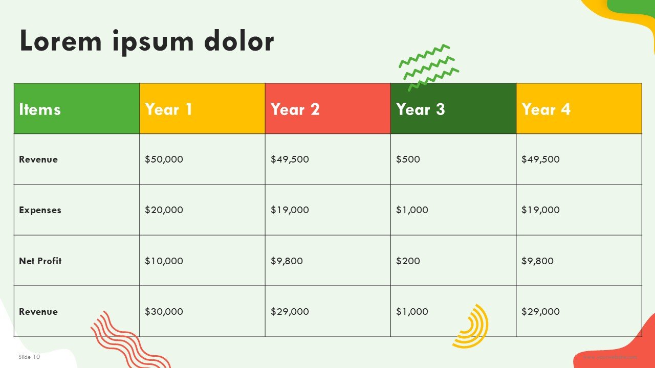Select the $20,000 Expenses cell

pyautogui.click(x=202, y=210)
